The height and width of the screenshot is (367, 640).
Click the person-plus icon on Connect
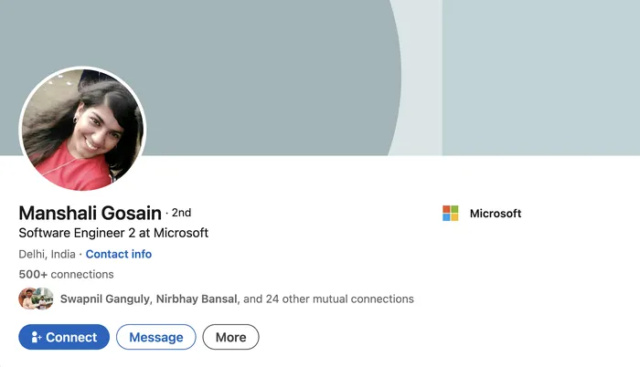click(x=36, y=337)
